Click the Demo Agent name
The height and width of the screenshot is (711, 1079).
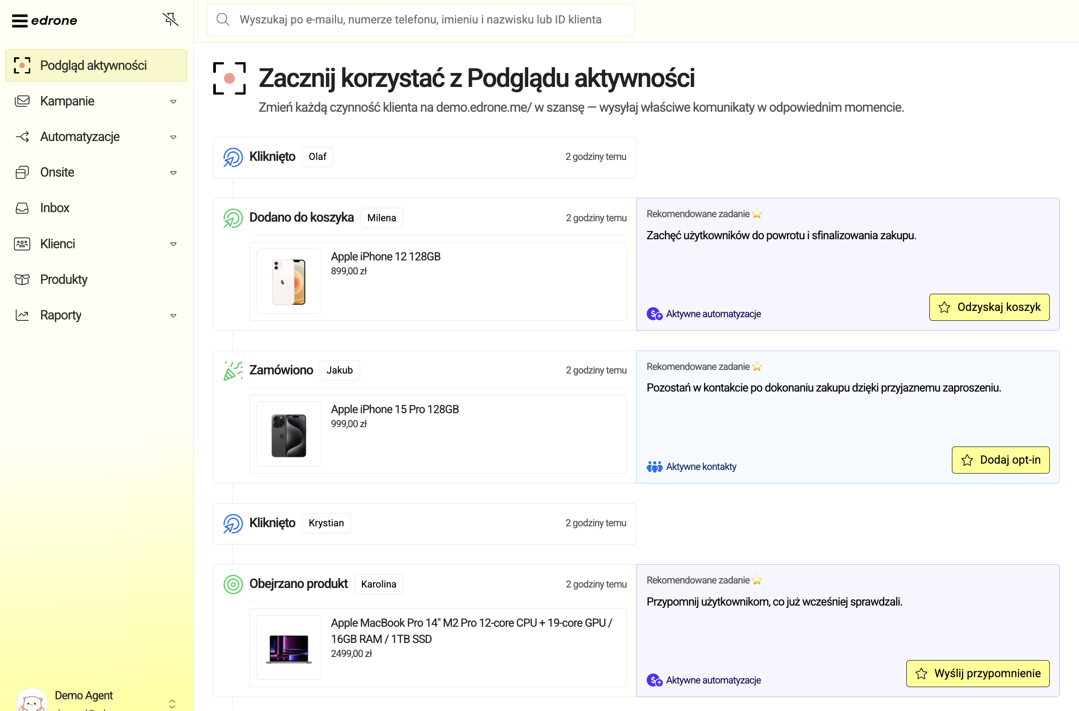[83, 696]
